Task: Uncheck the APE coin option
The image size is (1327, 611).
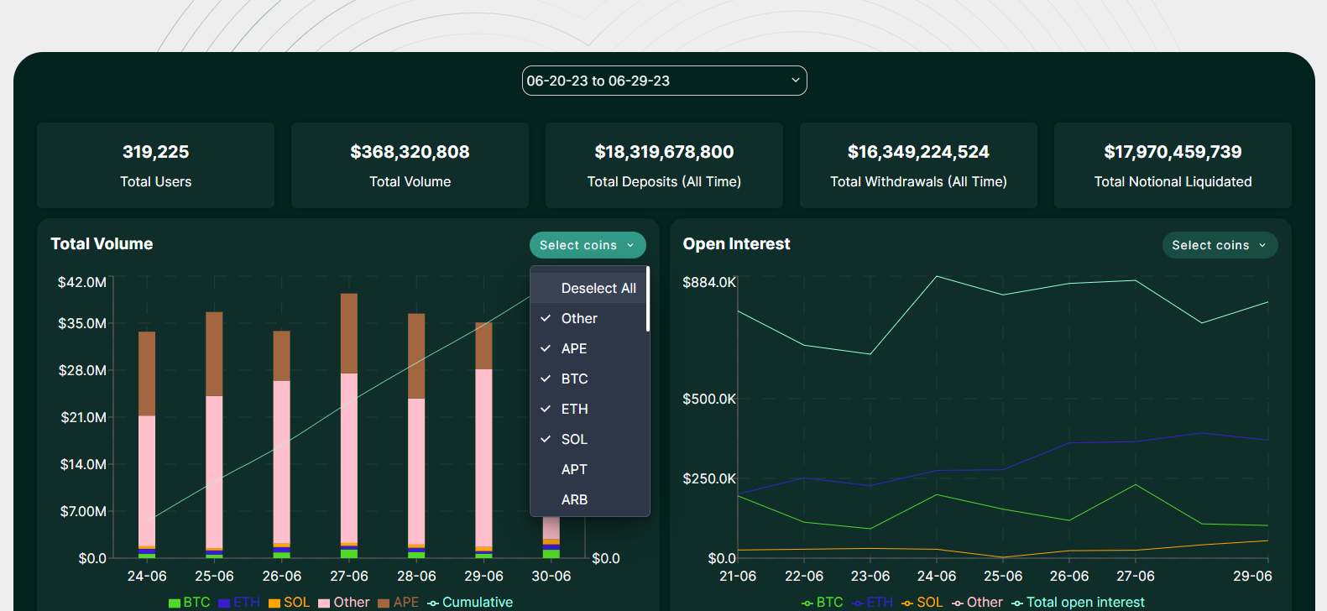Action: coord(589,348)
